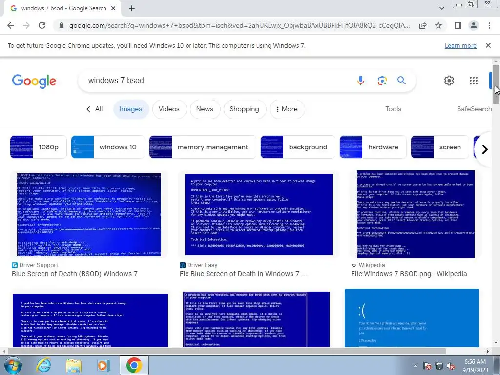Select the hardware suggestion chip
Viewport: 500px width, 375px height.
point(373,147)
